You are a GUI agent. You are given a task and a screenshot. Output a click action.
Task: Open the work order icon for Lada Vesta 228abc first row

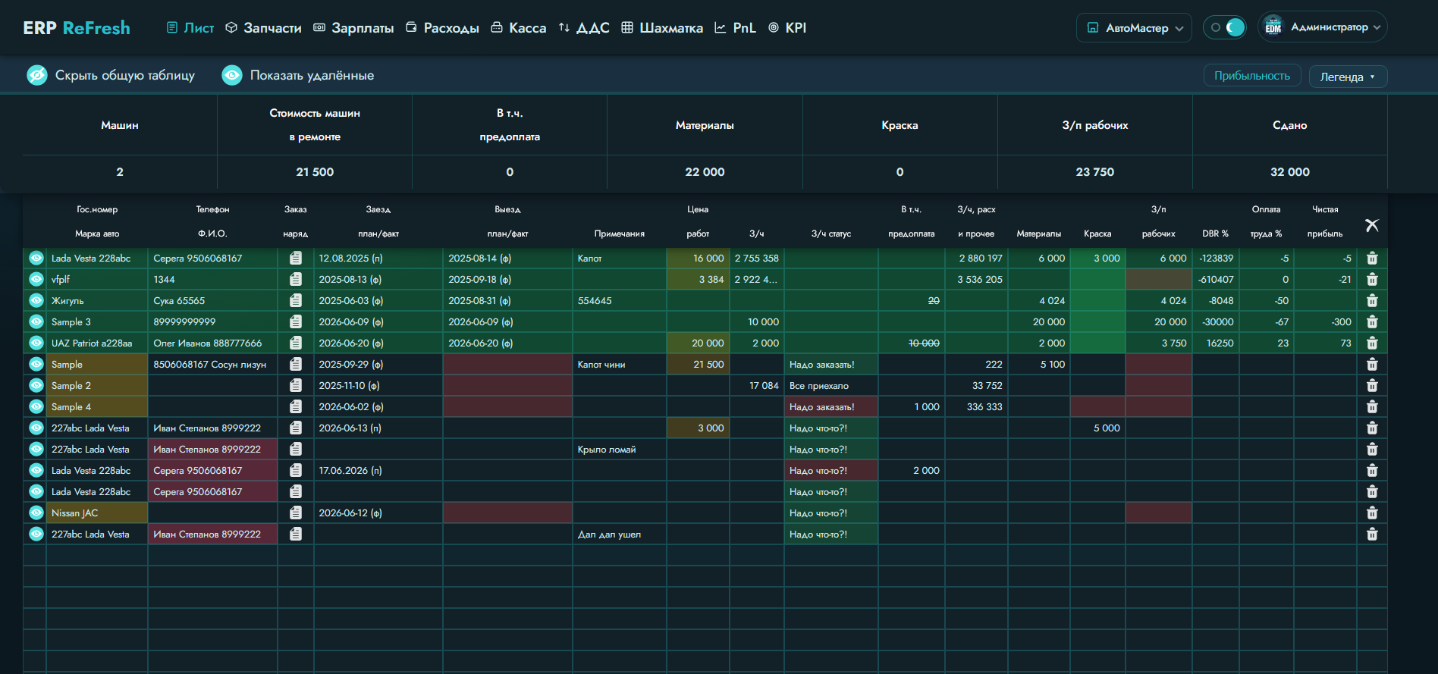[x=296, y=259]
